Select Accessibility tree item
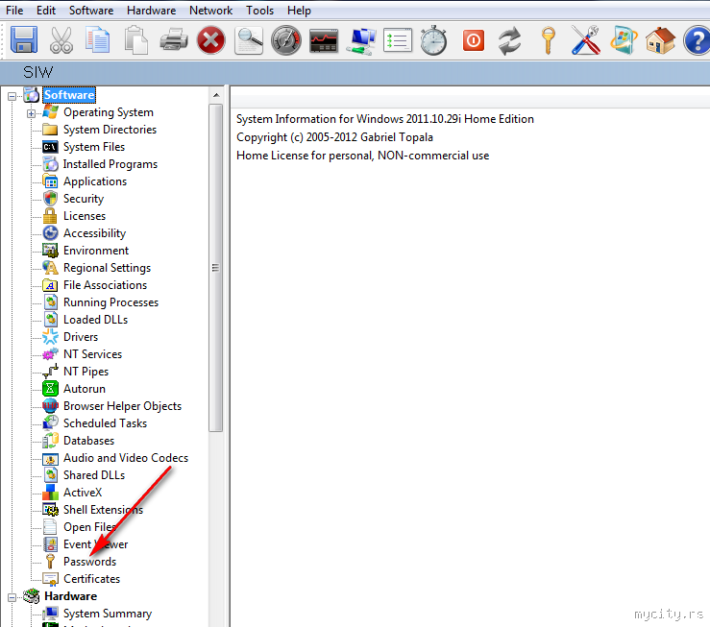710x627 pixels. (95, 233)
